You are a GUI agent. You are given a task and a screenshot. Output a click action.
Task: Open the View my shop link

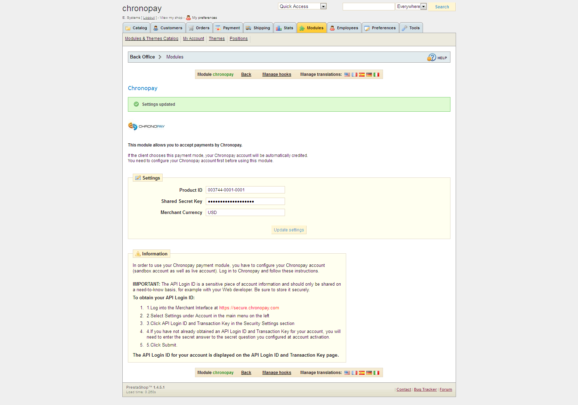click(x=171, y=18)
